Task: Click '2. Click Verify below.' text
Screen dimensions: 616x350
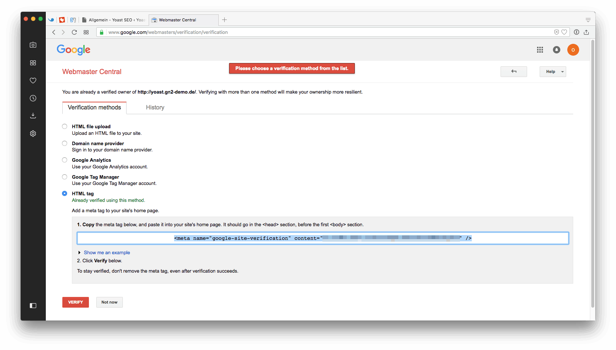Action: click(100, 261)
